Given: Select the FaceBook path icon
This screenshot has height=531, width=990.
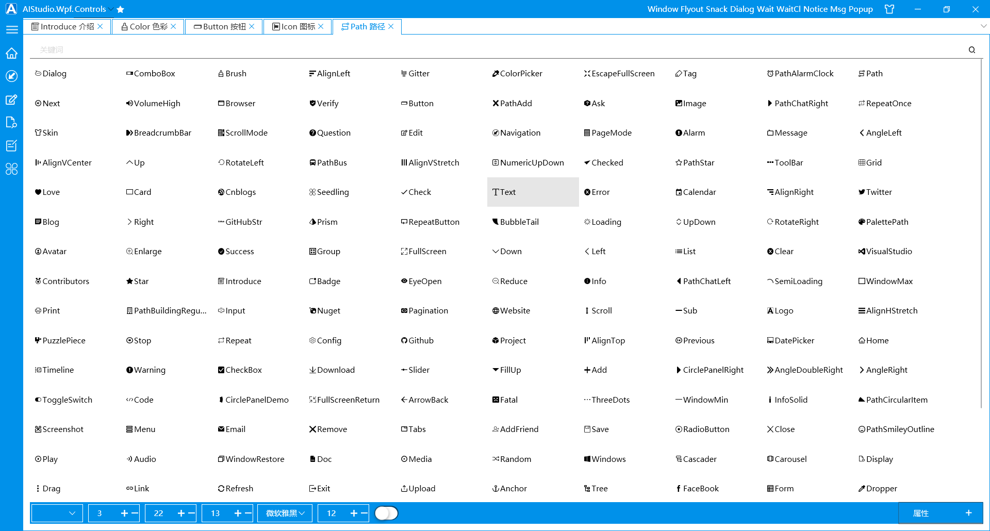Looking at the screenshot, I should [x=697, y=489].
